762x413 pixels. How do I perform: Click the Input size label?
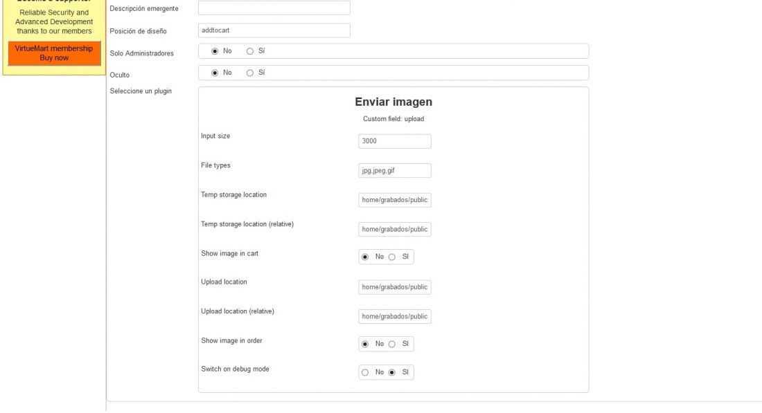(x=215, y=136)
